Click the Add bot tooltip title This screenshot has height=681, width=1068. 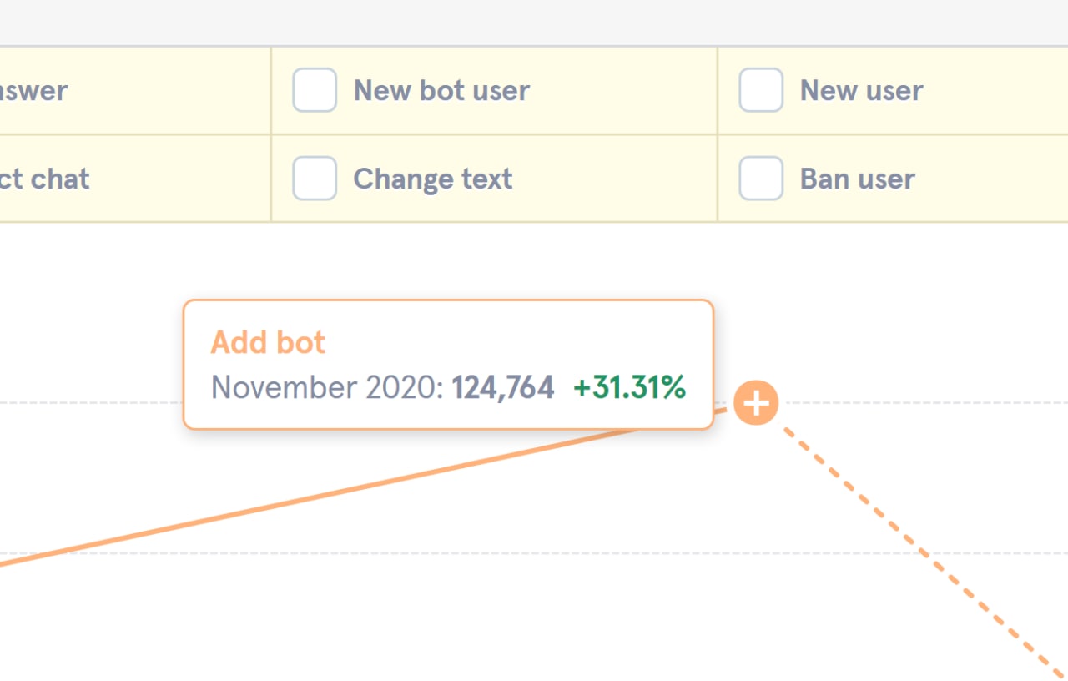(x=268, y=342)
